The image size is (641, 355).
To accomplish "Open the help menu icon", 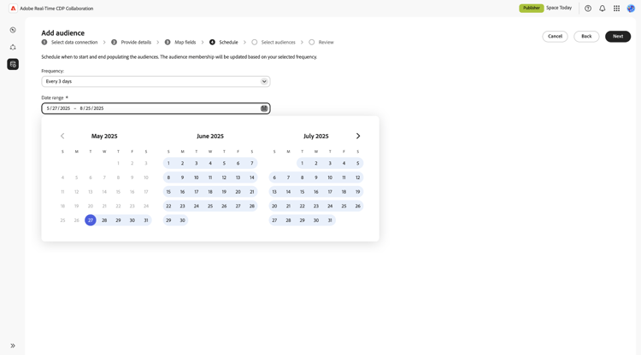I will (x=588, y=9).
